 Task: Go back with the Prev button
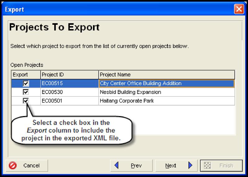[x=131, y=166]
